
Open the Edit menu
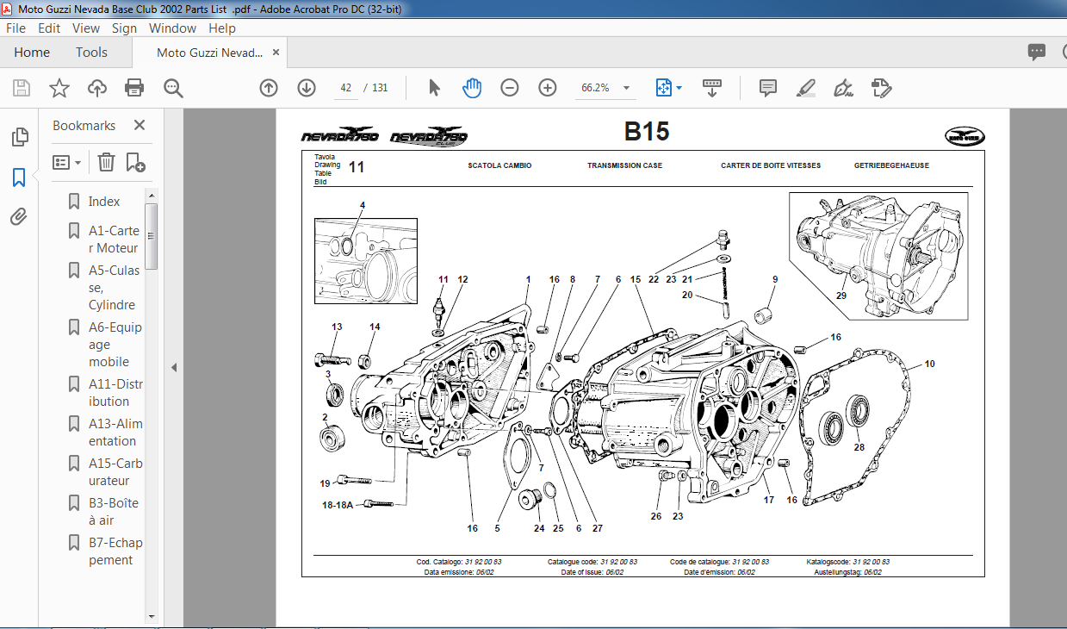coord(49,28)
